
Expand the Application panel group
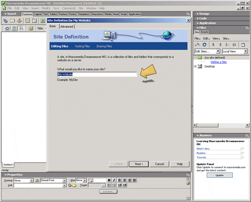pos(198,23)
